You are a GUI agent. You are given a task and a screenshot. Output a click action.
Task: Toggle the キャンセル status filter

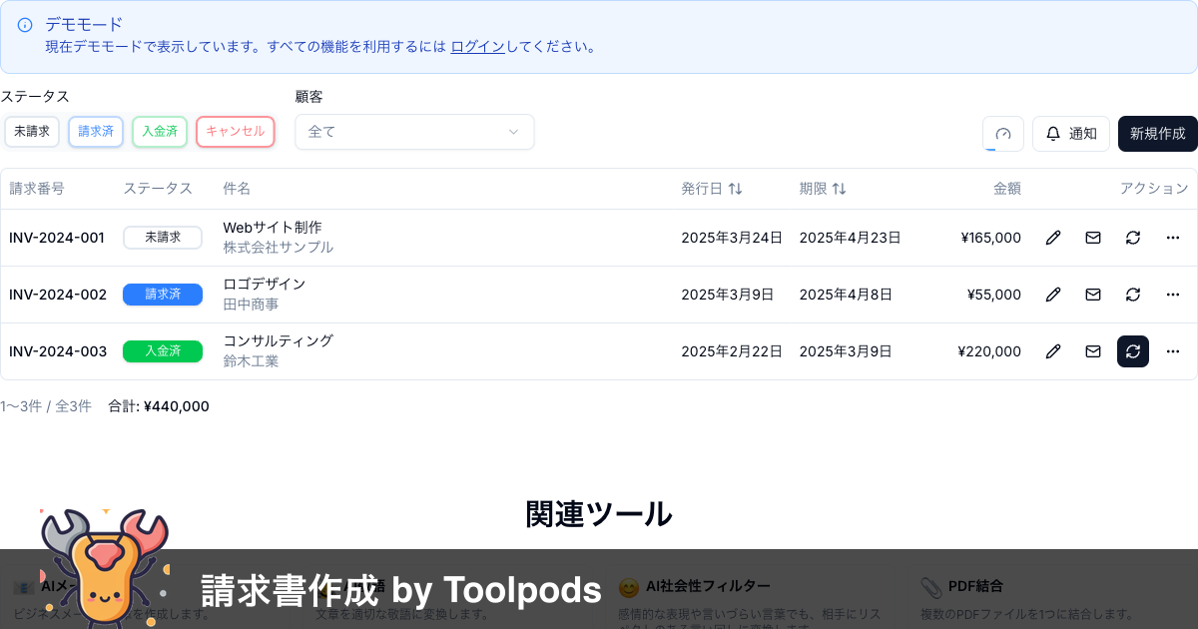[x=235, y=131]
